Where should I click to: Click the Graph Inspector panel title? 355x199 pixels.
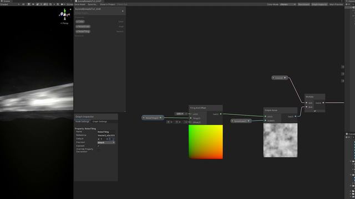pos(84,117)
